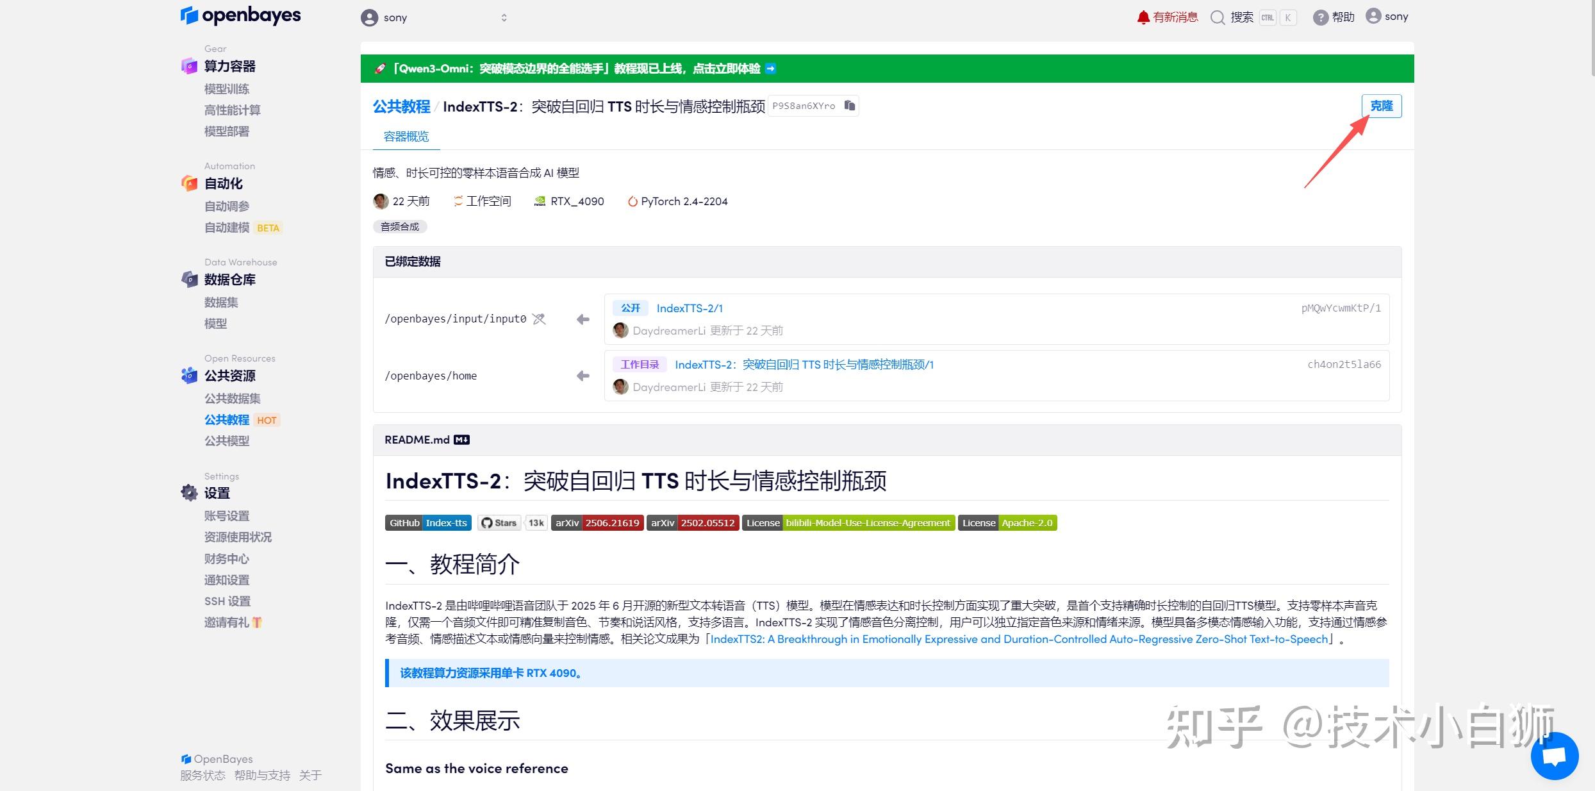This screenshot has width=1595, height=791.
Task: Click DaydreamerLi's avatar thumbnail
Action: [620, 330]
